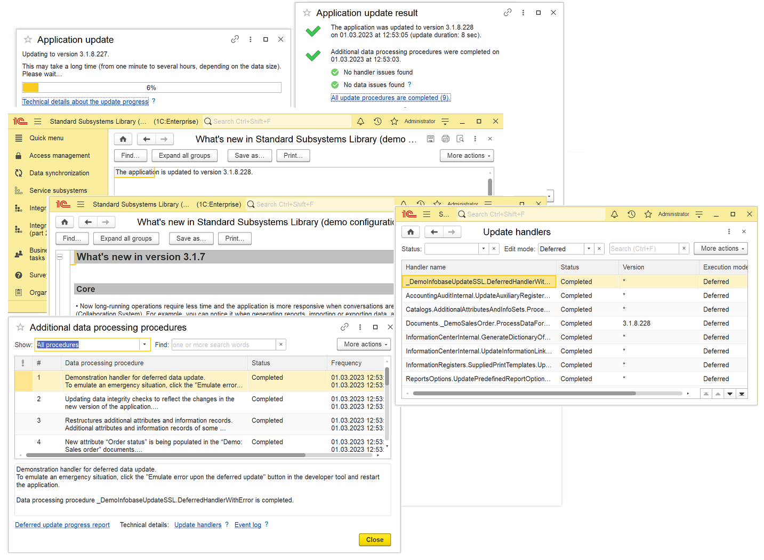Click back arrow in back What's new window
Screen dimensions: 764x560
tap(147, 139)
